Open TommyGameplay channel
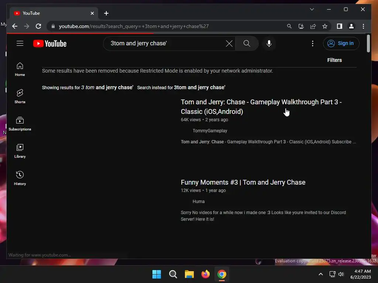 pyautogui.click(x=210, y=131)
